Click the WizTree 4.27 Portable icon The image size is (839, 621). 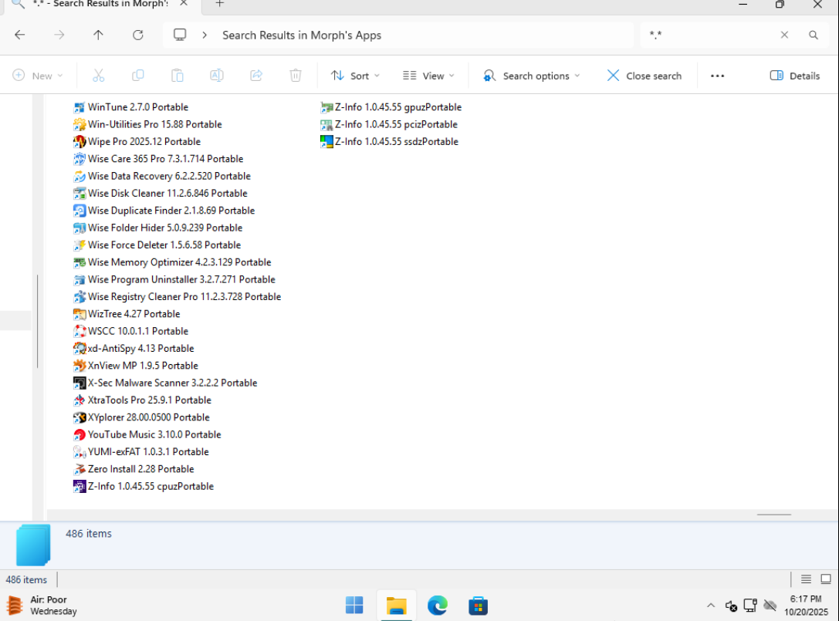pos(80,314)
